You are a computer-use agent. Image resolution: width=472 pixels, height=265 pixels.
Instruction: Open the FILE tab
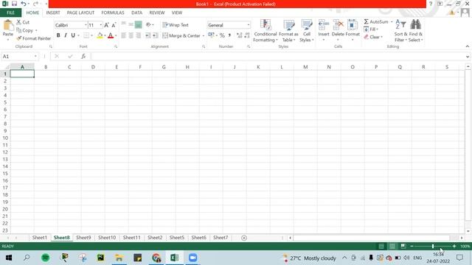coord(10,13)
